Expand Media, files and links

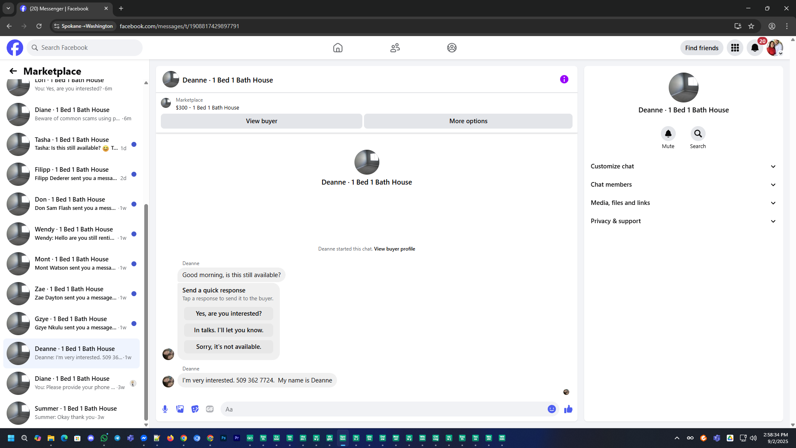(683, 203)
